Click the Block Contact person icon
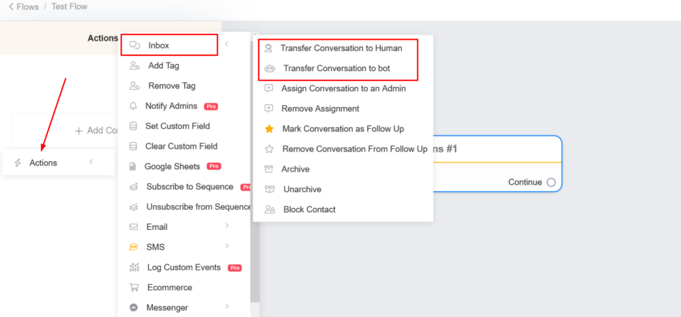Viewport: 681px width, 317px height. (x=269, y=209)
